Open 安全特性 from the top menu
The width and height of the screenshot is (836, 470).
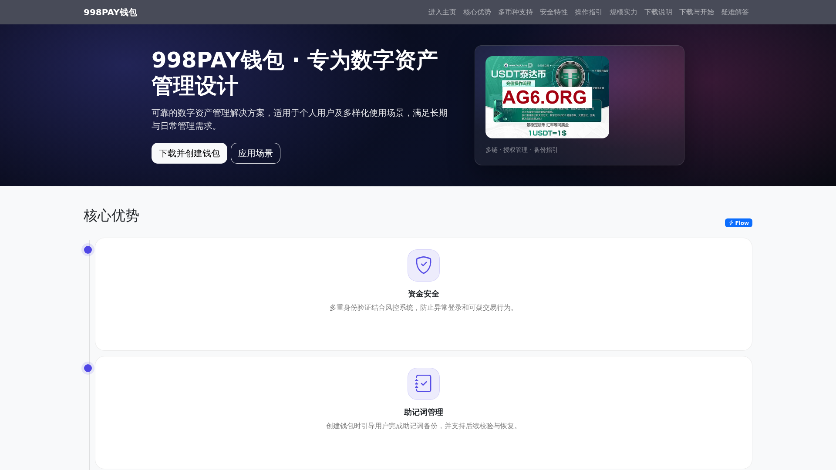click(553, 12)
